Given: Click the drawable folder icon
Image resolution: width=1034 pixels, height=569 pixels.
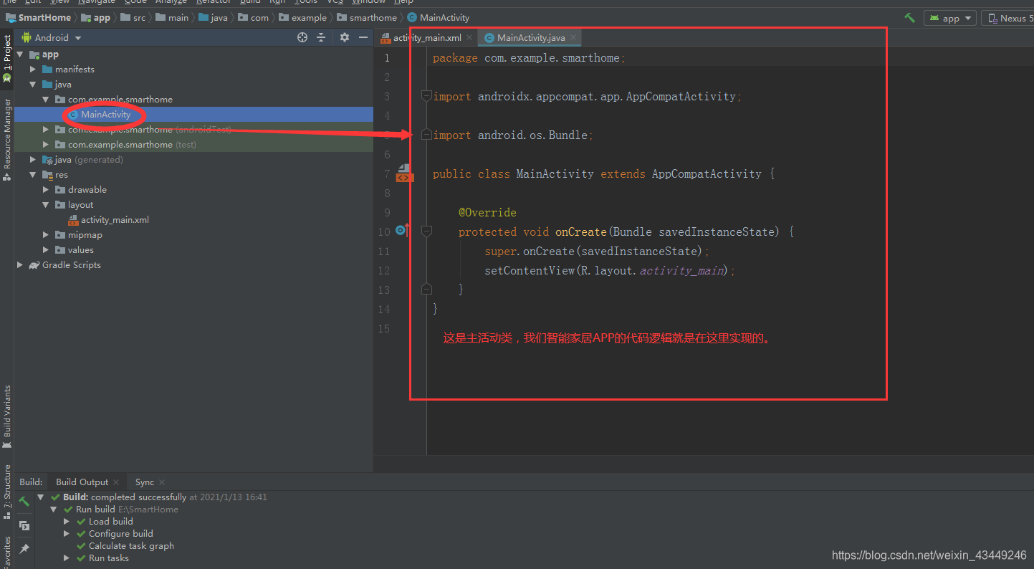Looking at the screenshot, I should click(60, 190).
